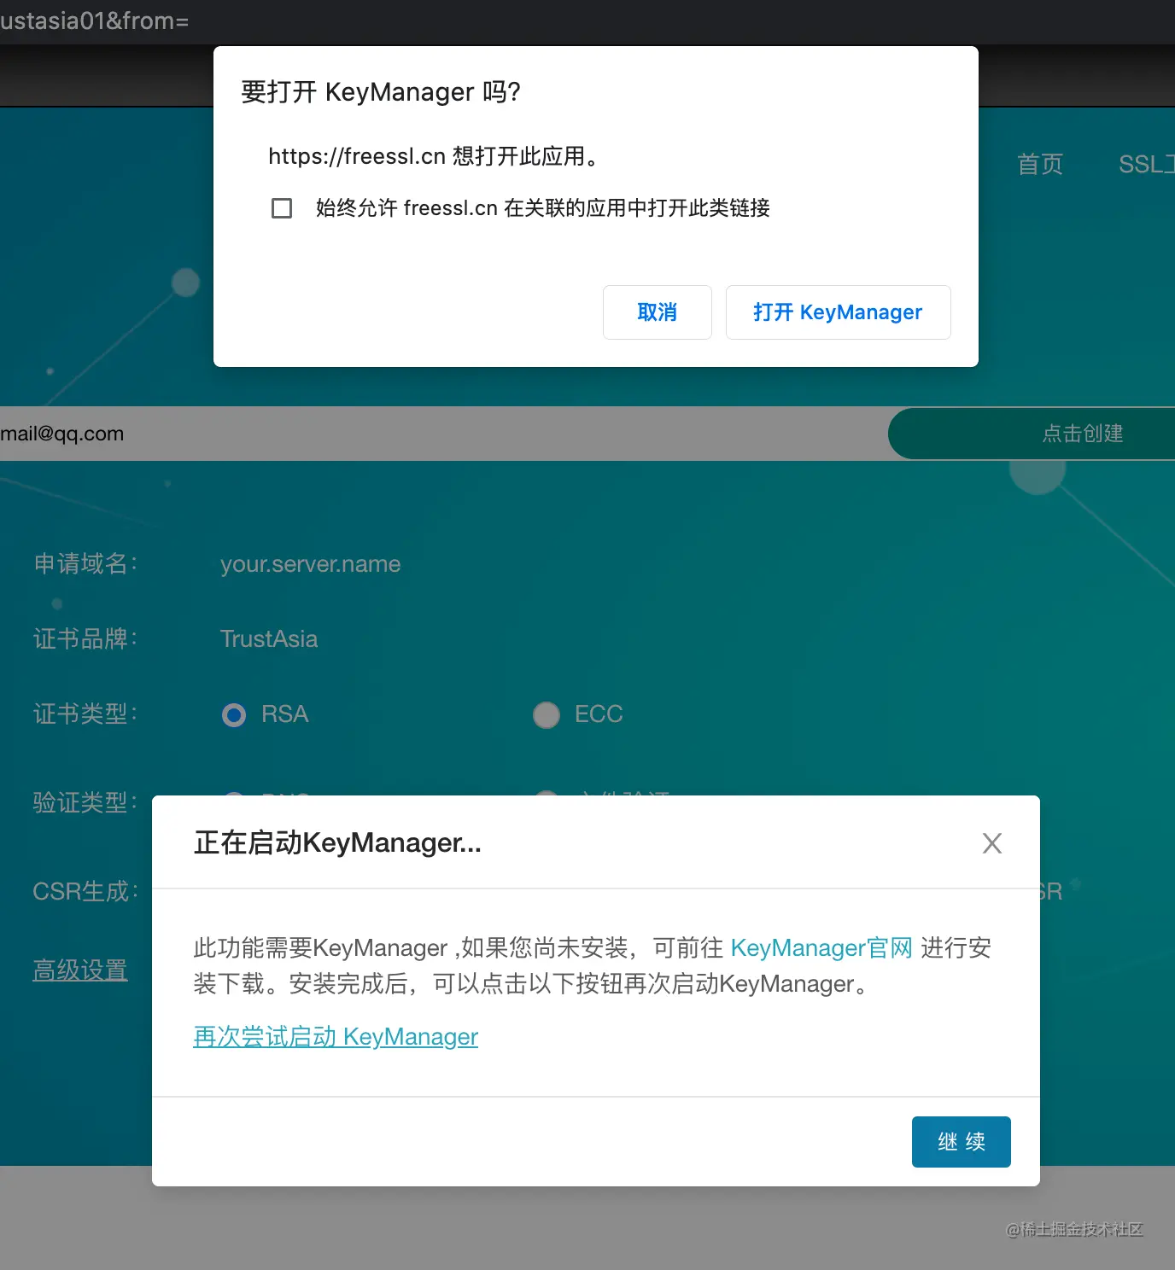The height and width of the screenshot is (1270, 1175).
Task: Click the 证书类型 label
Action: pos(85,714)
